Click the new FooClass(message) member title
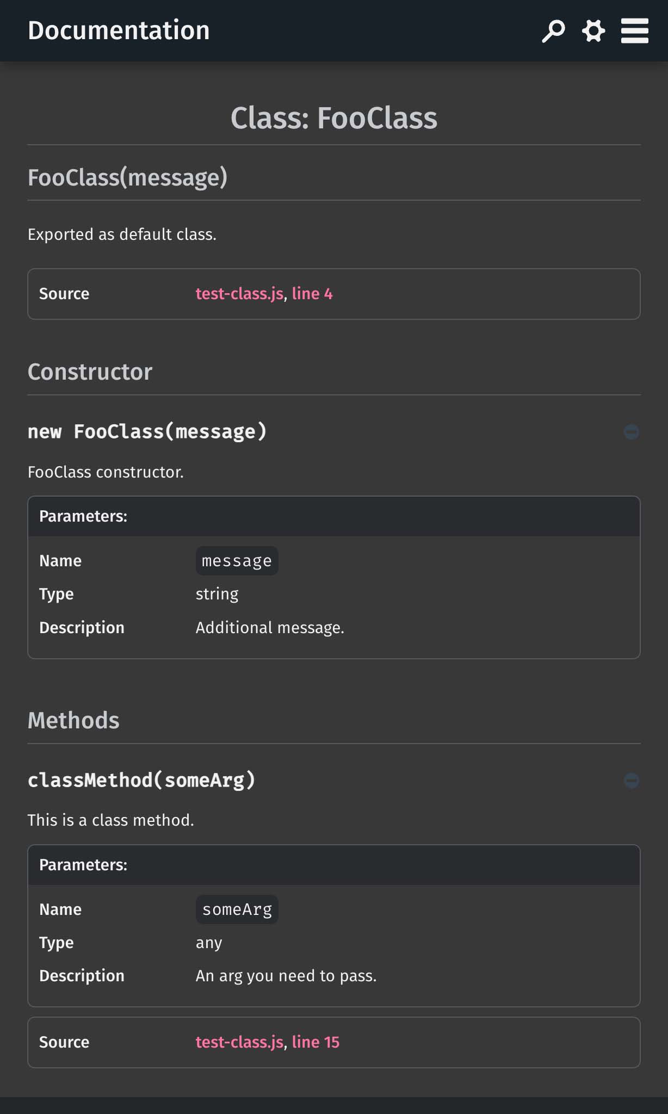The height and width of the screenshot is (1114, 668). click(x=147, y=431)
